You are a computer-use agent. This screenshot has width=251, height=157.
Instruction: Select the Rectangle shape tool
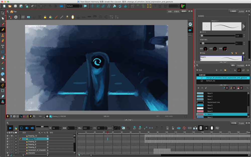coord(3,52)
